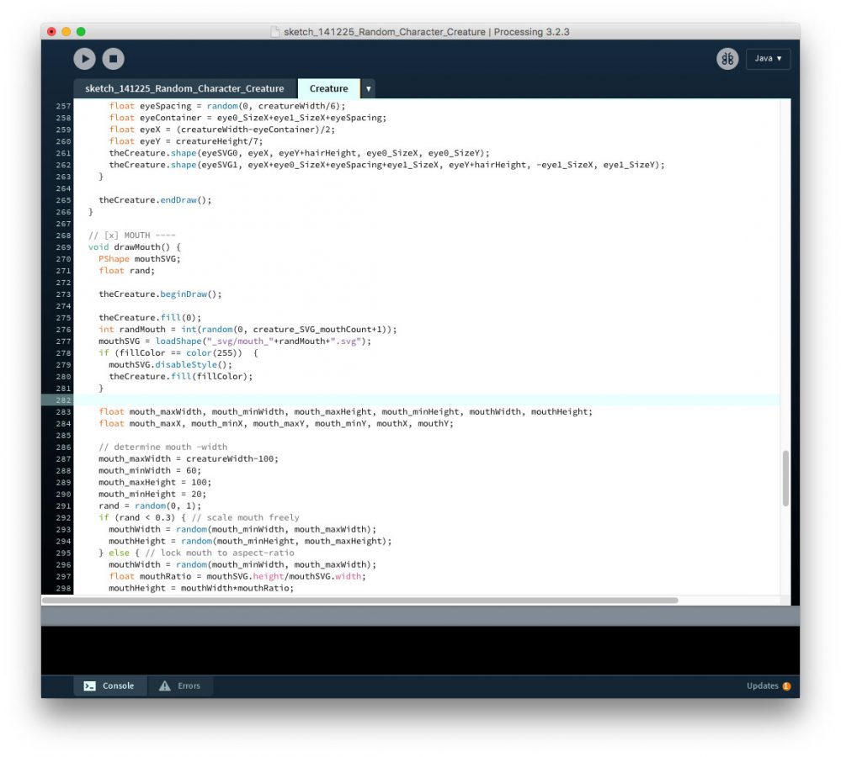Stop the running sketch

click(113, 59)
